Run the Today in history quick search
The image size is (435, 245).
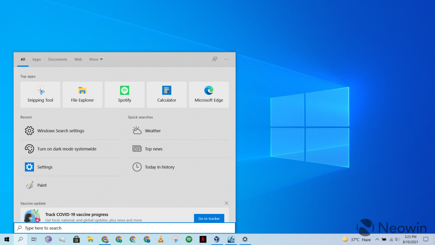tap(178, 167)
